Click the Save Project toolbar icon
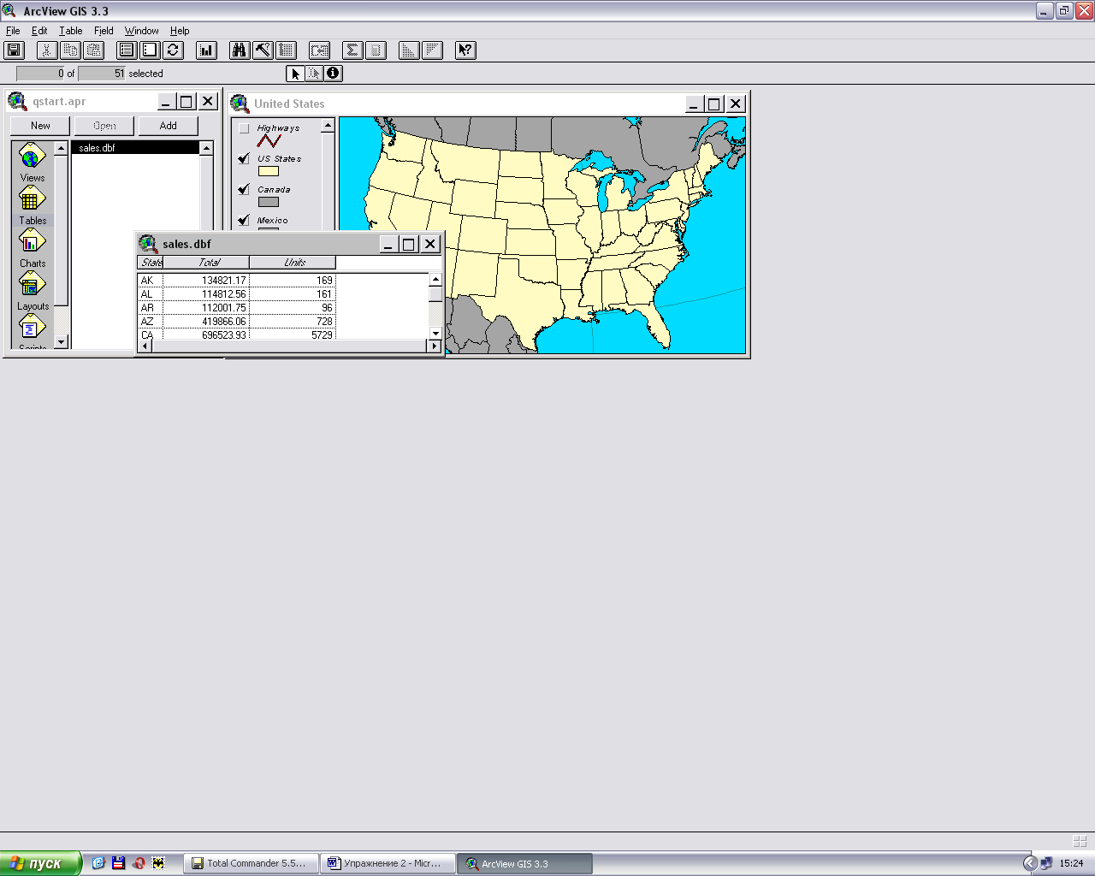 pyautogui.click(x=14, y=50)
